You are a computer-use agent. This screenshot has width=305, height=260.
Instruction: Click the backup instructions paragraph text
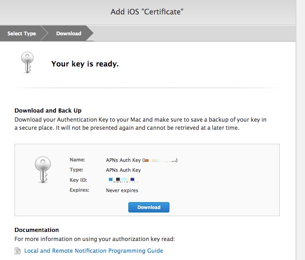(x=140, y=123)
